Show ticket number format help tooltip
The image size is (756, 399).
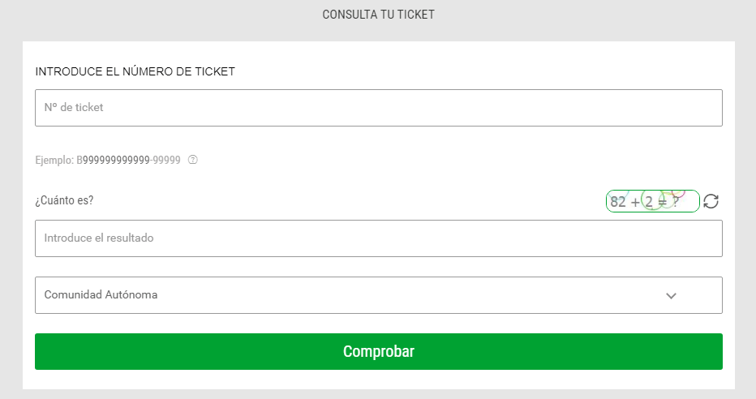pos(193,160)
